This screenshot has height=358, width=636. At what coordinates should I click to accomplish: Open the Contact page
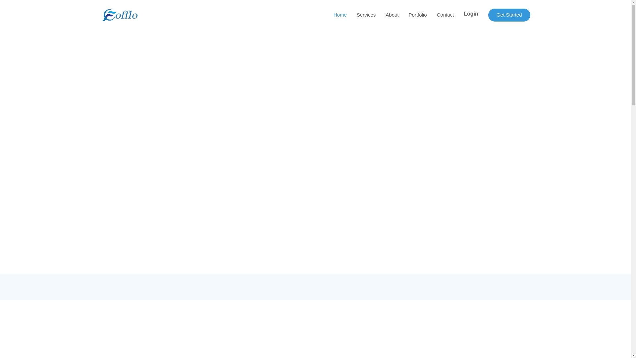pos(445,15)
